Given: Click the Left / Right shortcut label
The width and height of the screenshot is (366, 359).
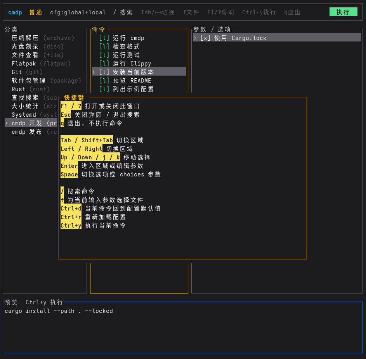Looking at the screenshot, I should (82, 149).
